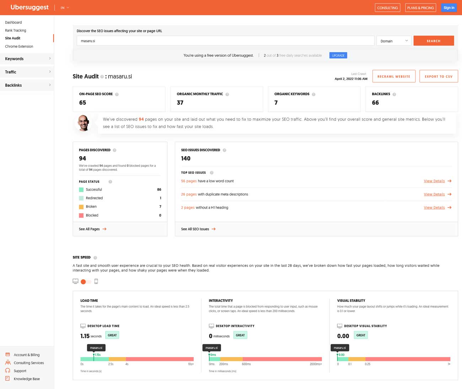Click the interactivity speed bar
The image size is (462, 389).
coord(265,359)
